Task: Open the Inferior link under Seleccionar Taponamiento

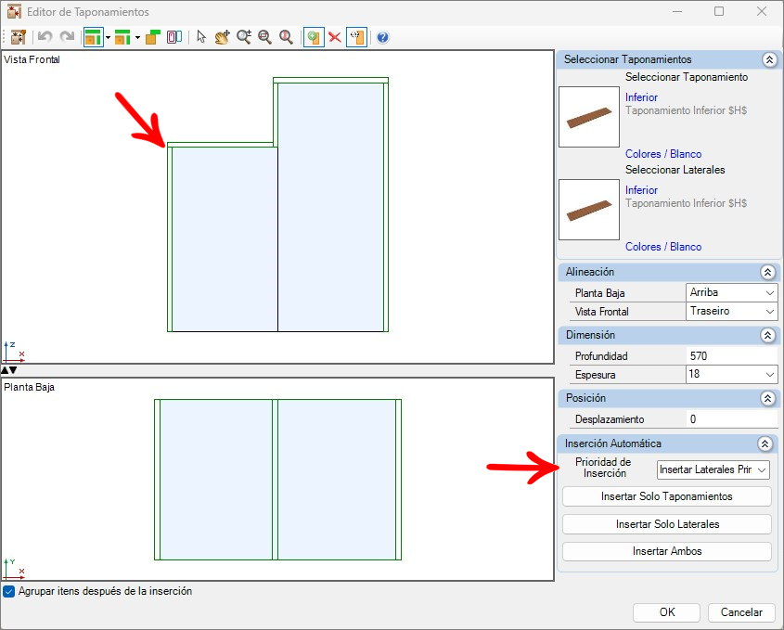Action: (641, 97)
